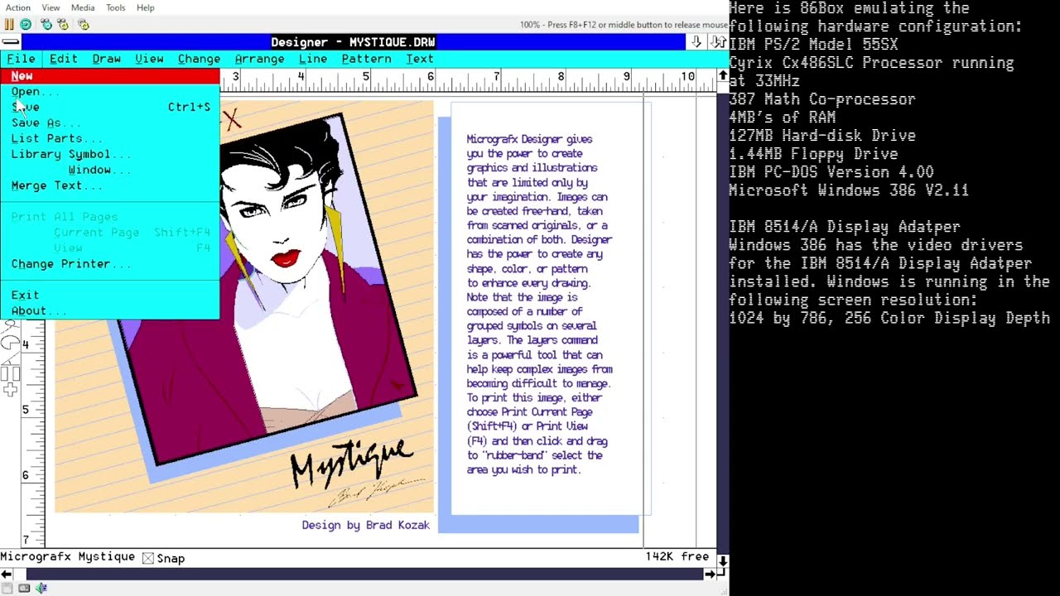Click the 86Box settings gear icon

click(83, 25)
